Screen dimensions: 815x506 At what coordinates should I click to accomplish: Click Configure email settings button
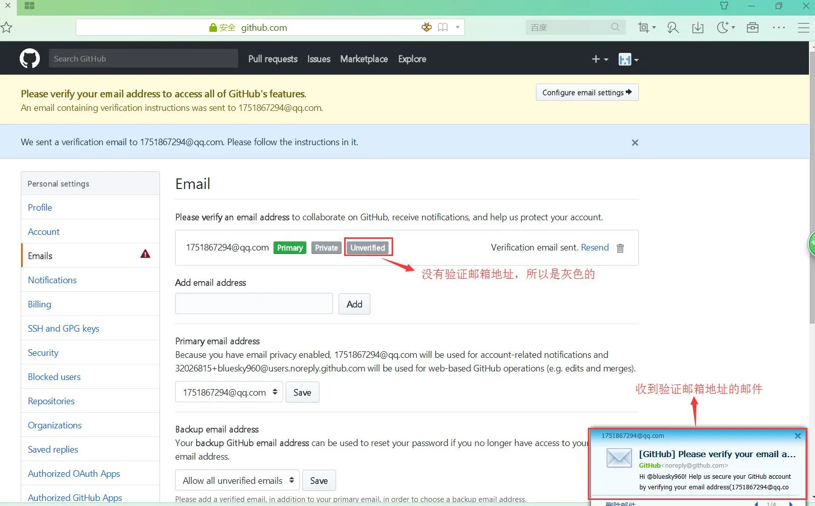click(x=587, y=92)
